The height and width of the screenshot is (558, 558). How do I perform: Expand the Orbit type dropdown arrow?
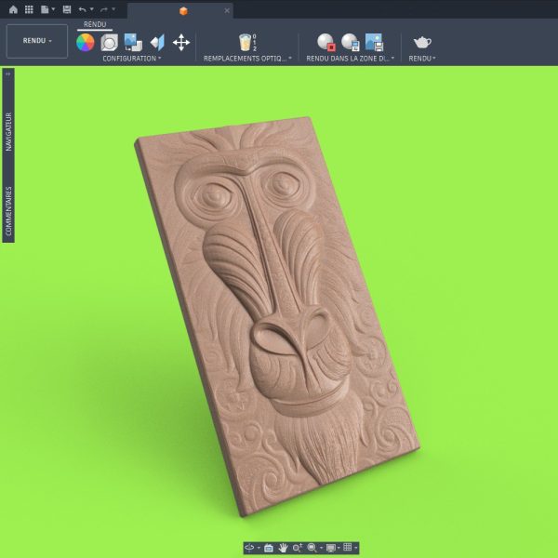(259, 548)
